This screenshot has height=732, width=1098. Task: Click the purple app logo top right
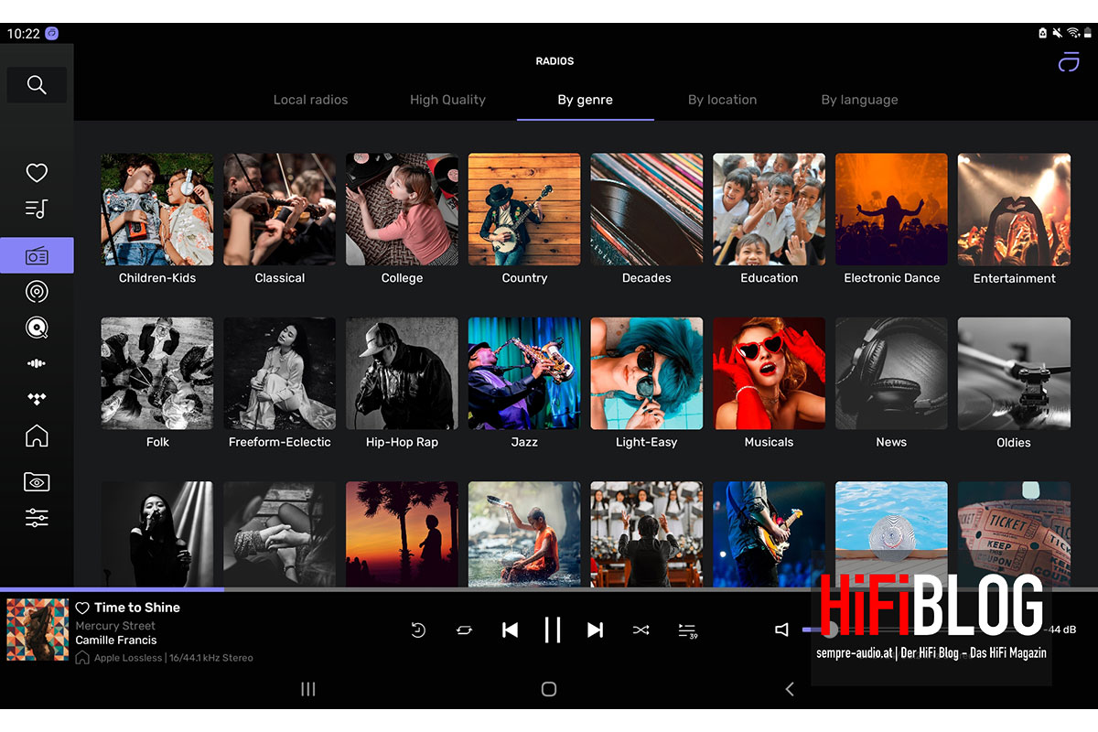[x=1069, y=62]
